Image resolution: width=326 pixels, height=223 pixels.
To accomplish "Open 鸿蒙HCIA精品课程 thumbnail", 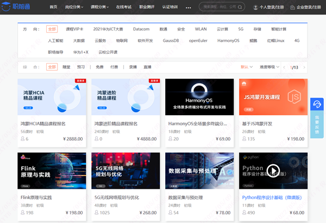I will click(52, 97).
